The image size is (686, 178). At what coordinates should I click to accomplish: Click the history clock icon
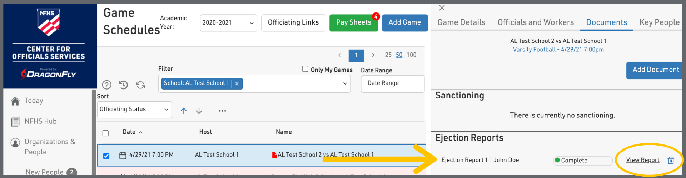click(x=123, y=85)
